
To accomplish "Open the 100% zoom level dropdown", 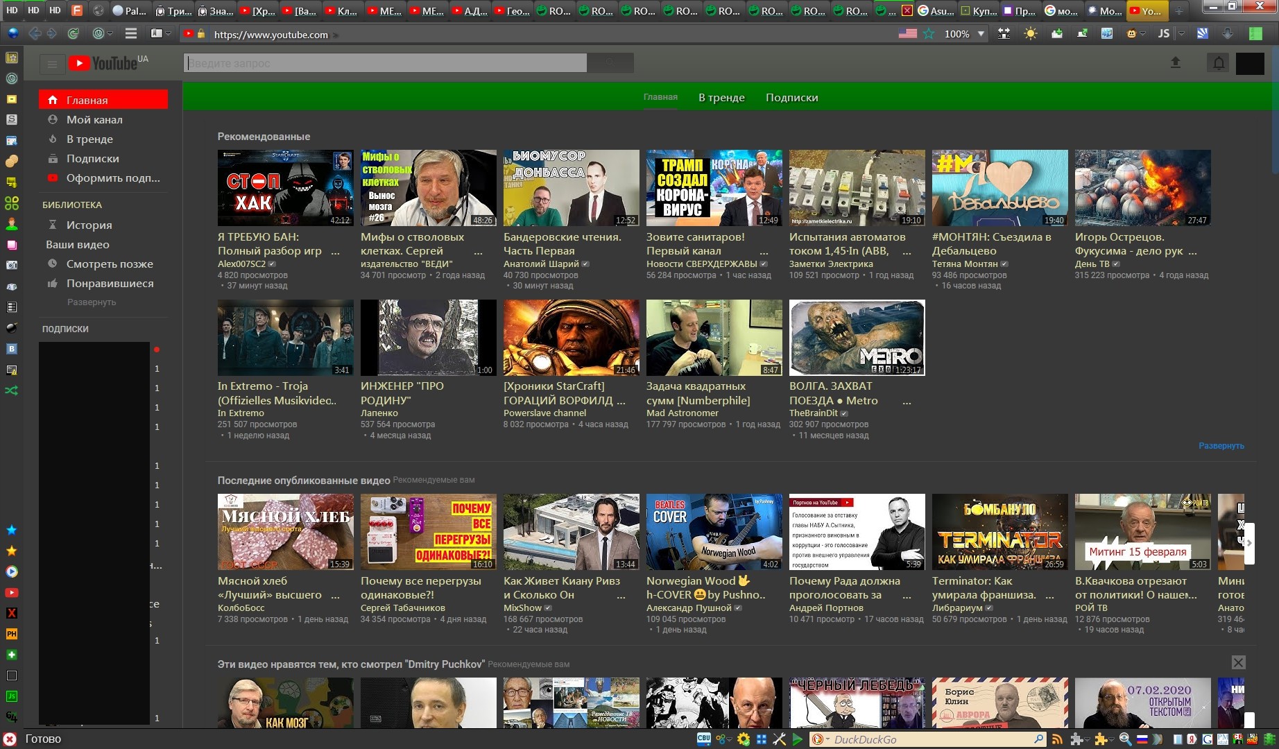I will coord(981,33).
